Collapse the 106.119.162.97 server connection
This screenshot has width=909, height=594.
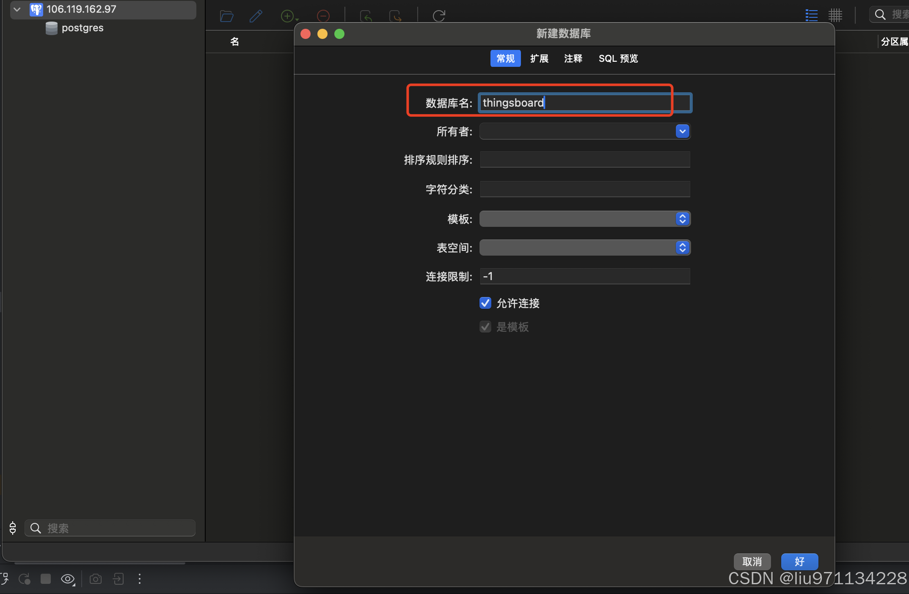click(17, 9)
